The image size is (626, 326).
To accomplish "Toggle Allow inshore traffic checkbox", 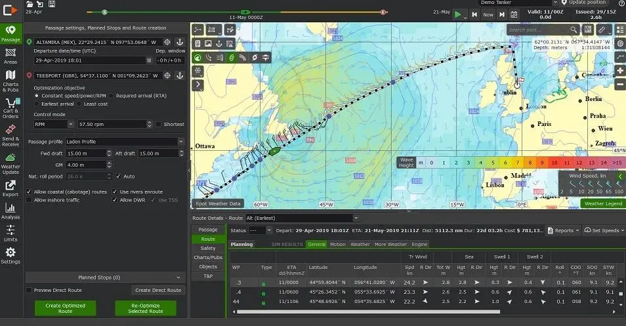I will click(29, 200).
